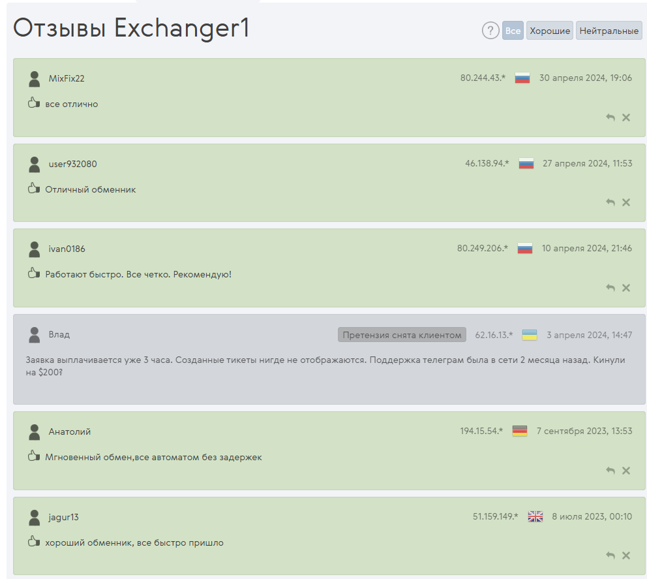Image resolution: width=647 pixels, height=579 pixels.
Task: Remove user932080's review
Action: pyautogui.click(x=626, y=202)
